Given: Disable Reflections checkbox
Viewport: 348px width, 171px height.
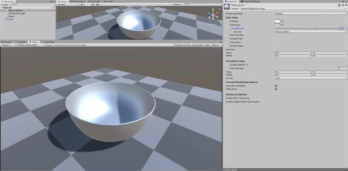Looking at the screenshot, I should [276, 89].
